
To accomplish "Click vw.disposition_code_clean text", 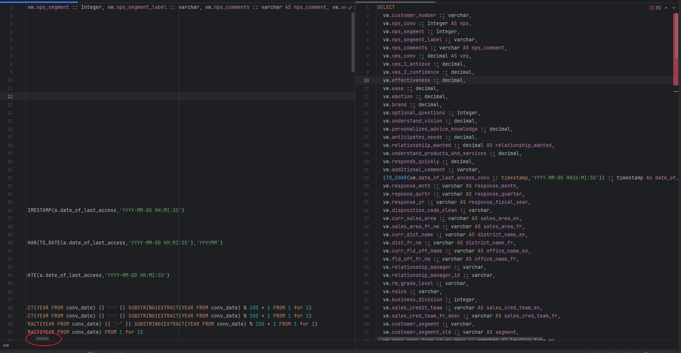I will click(420, 210).
